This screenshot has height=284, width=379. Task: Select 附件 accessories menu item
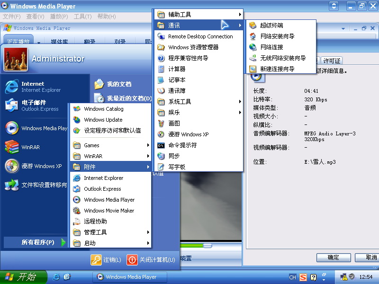111,167
